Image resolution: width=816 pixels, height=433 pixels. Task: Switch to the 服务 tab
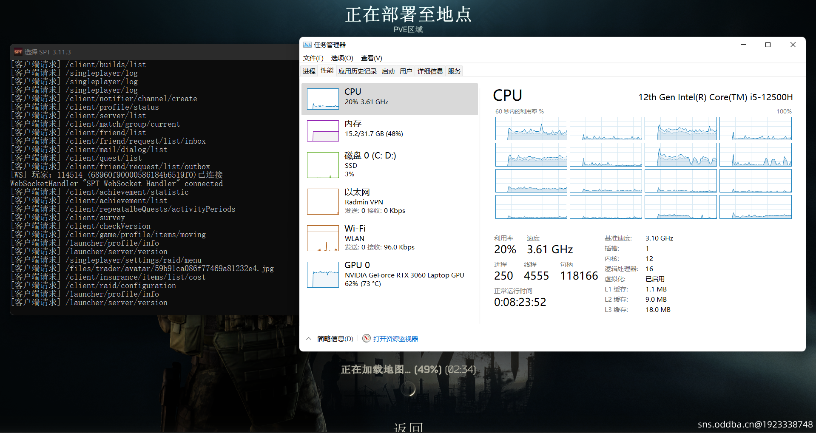455,71
